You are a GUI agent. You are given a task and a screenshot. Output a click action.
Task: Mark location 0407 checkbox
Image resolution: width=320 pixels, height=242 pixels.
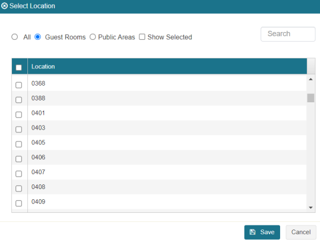coord(19,174)
